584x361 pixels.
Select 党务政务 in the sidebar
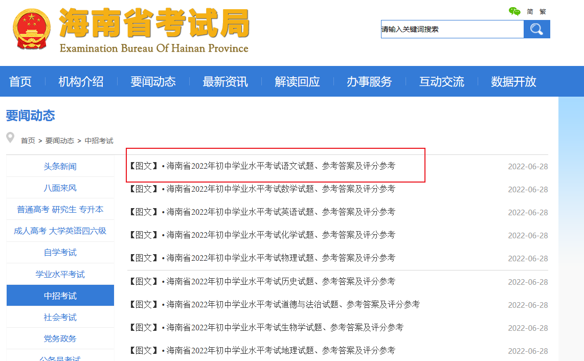click(60, 339)
